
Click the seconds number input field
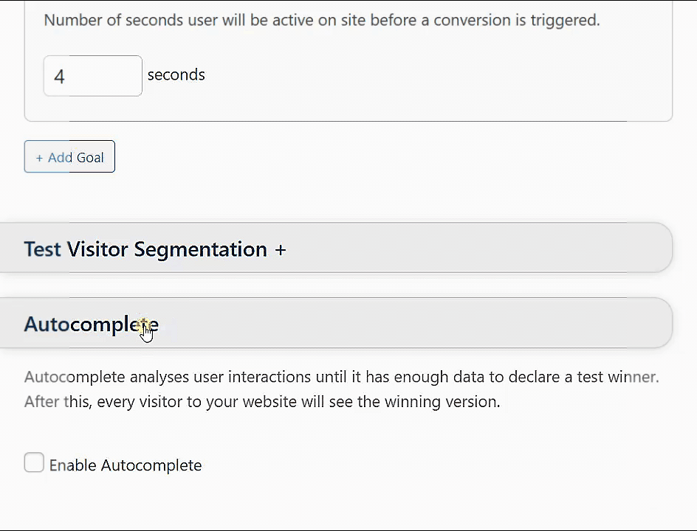click(93, 76)
